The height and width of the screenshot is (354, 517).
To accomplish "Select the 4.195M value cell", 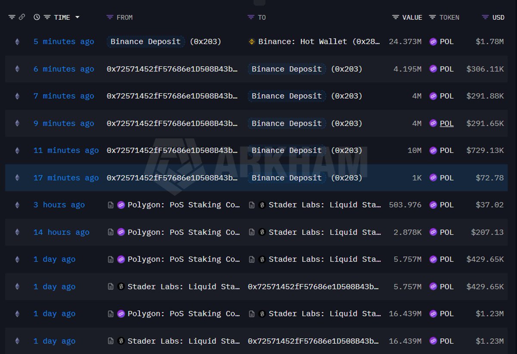I will pos(408,69).
